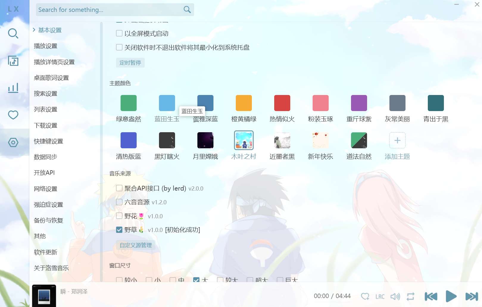Go to 快捷键设置 section
This screenshot has width=482, height=307.
pyautogui.click(x=49, y=141)
